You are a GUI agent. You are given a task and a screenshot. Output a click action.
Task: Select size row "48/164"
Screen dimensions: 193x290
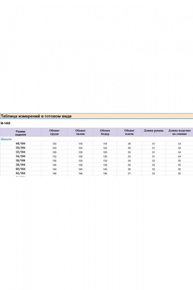(x=20, y=144)
